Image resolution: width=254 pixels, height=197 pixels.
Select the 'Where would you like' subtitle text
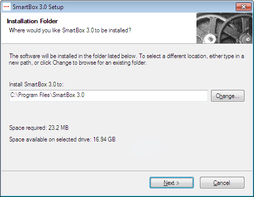[x=70, y=30]
